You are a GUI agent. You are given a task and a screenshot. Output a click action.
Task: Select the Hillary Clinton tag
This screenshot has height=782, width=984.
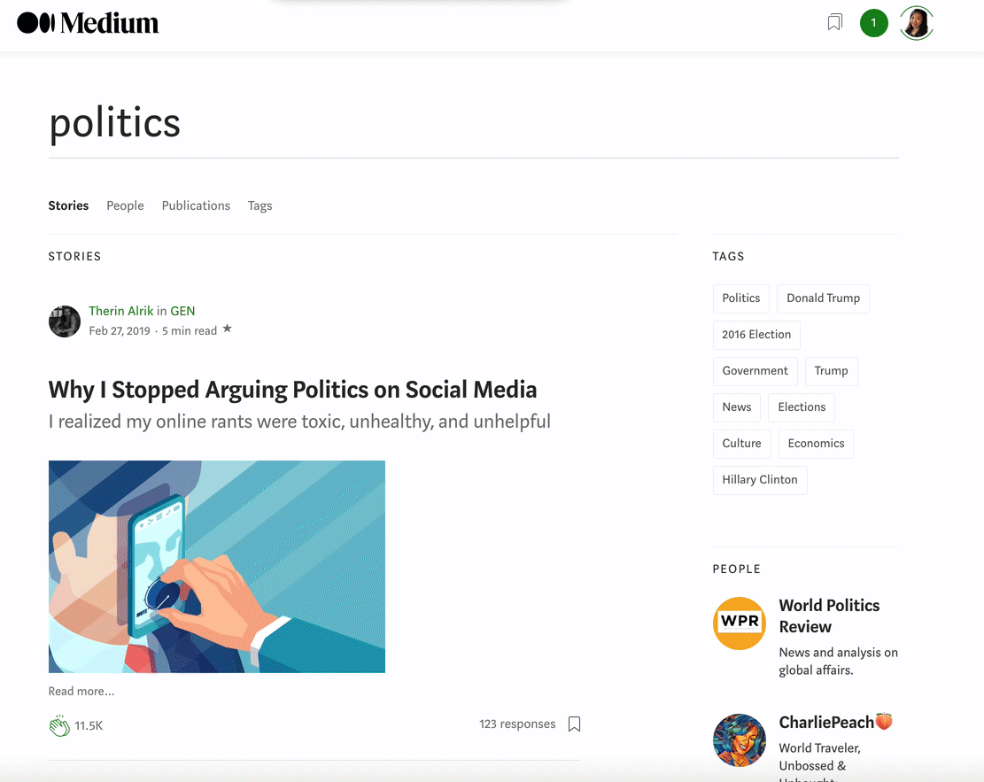tap(759, 479)
